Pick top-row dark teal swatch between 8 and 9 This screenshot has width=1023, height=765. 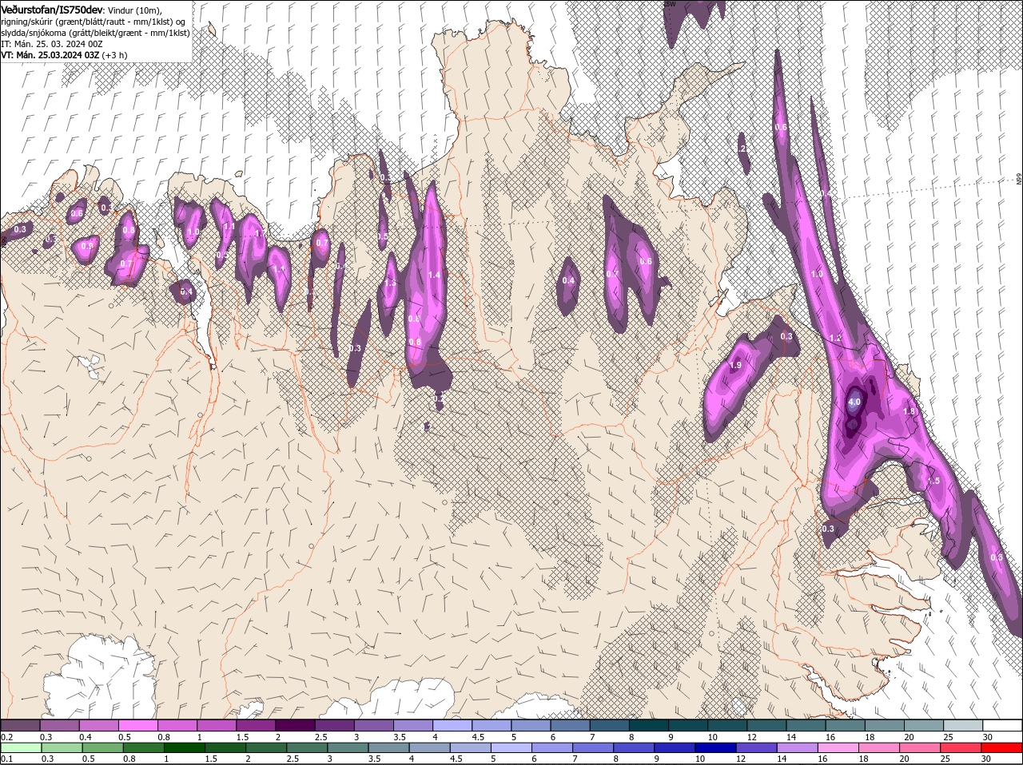coord(650,725)
